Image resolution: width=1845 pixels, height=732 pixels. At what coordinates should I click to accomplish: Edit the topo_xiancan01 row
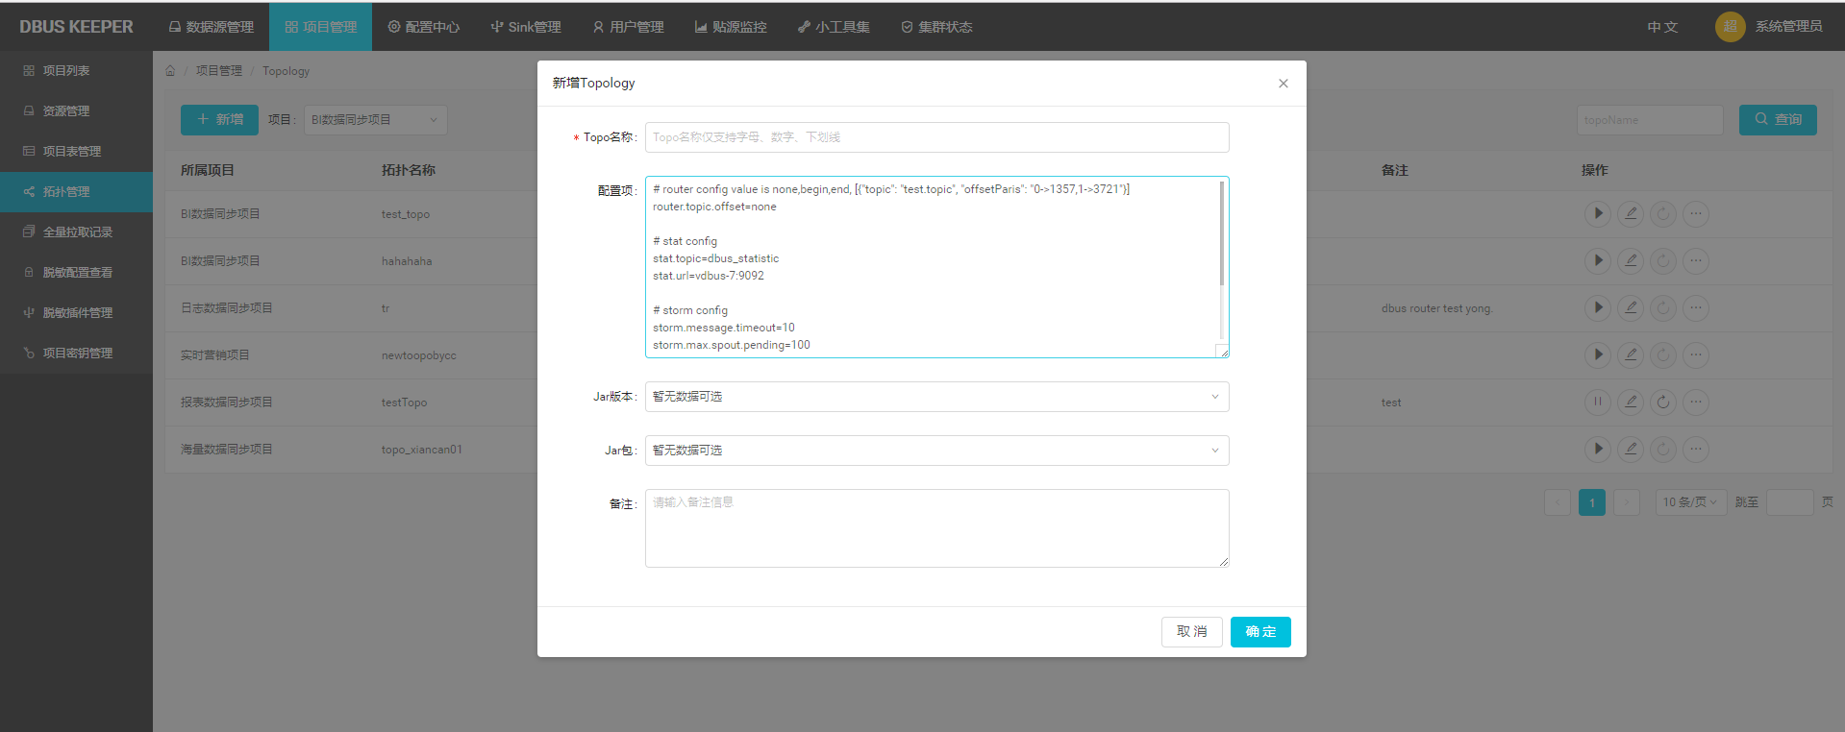pos(1631,449)
